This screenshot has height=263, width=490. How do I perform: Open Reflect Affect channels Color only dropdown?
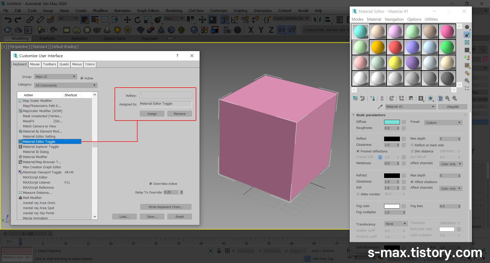tap(451, 164)
